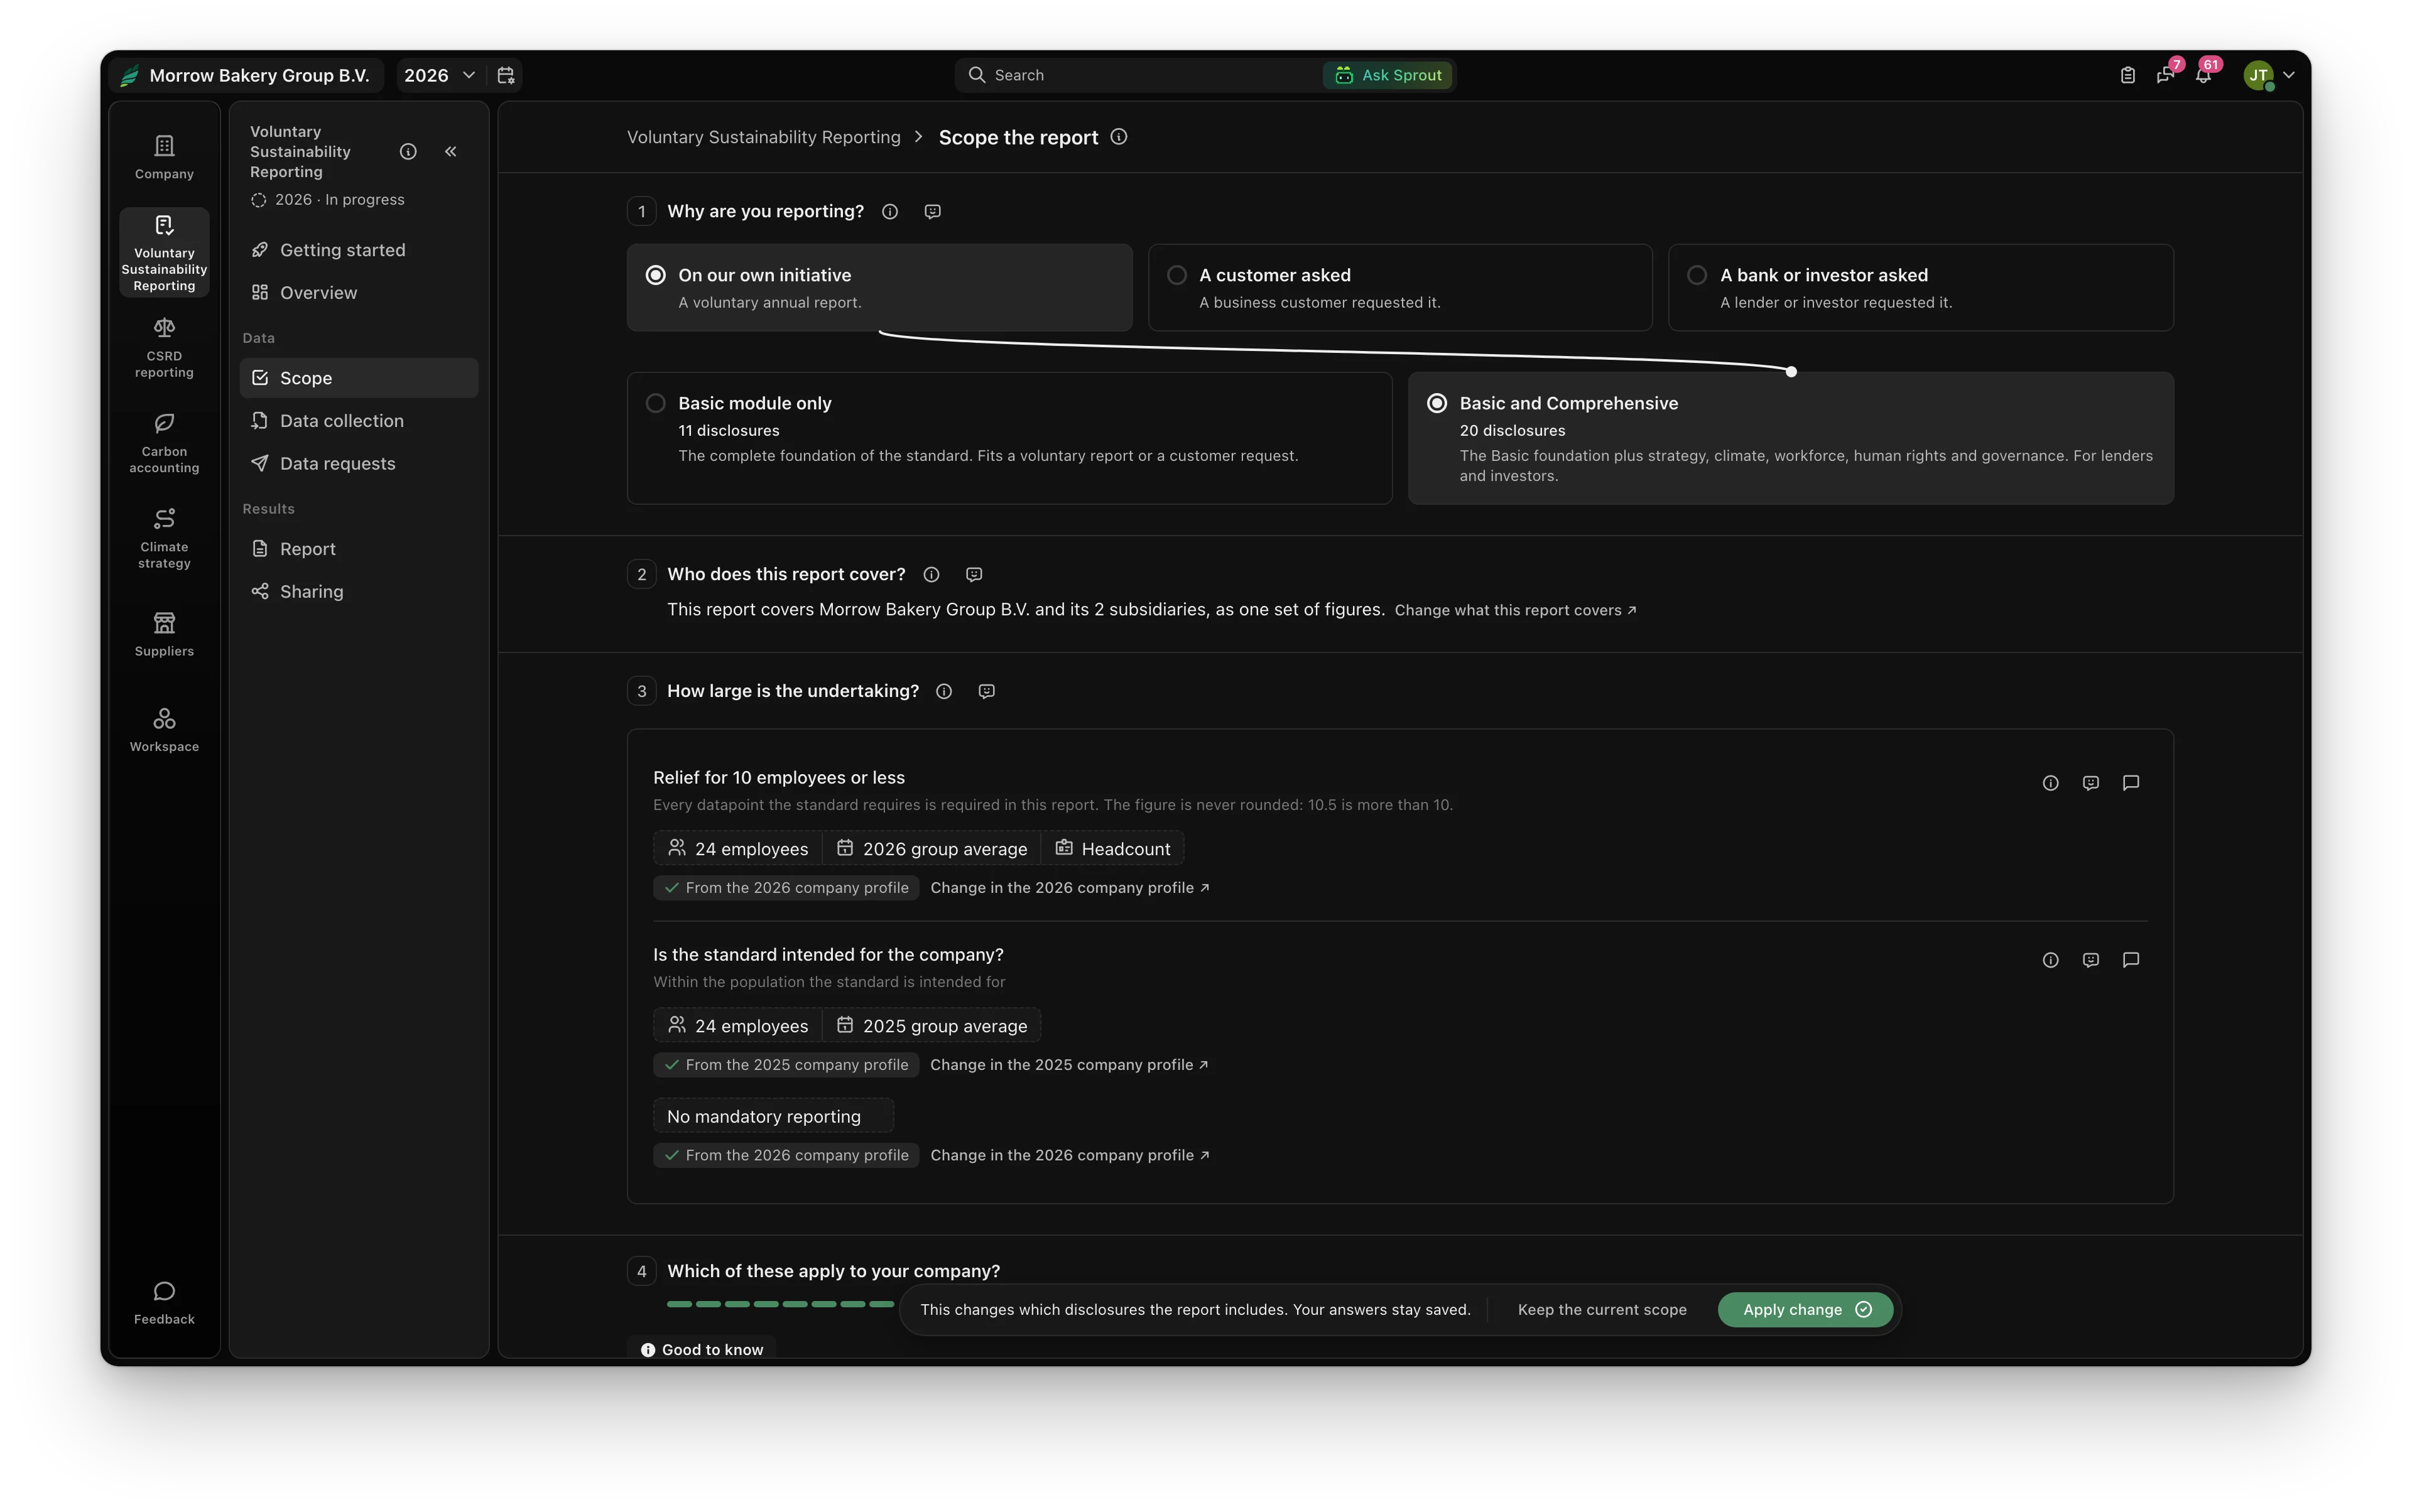This screenshot has height=1512, width=2412.
Task: Follow Change what this report covers link
Action: 1514,610
